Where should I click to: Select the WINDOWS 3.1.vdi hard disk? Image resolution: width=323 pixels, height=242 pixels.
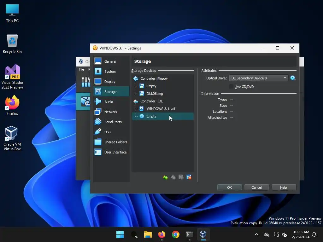[x=162, y=109]
